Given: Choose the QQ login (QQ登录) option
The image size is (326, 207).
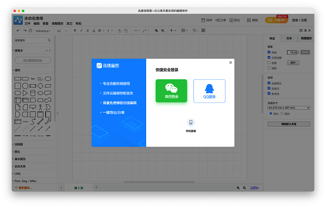Looking at the screenshot, I should [209, 91].
